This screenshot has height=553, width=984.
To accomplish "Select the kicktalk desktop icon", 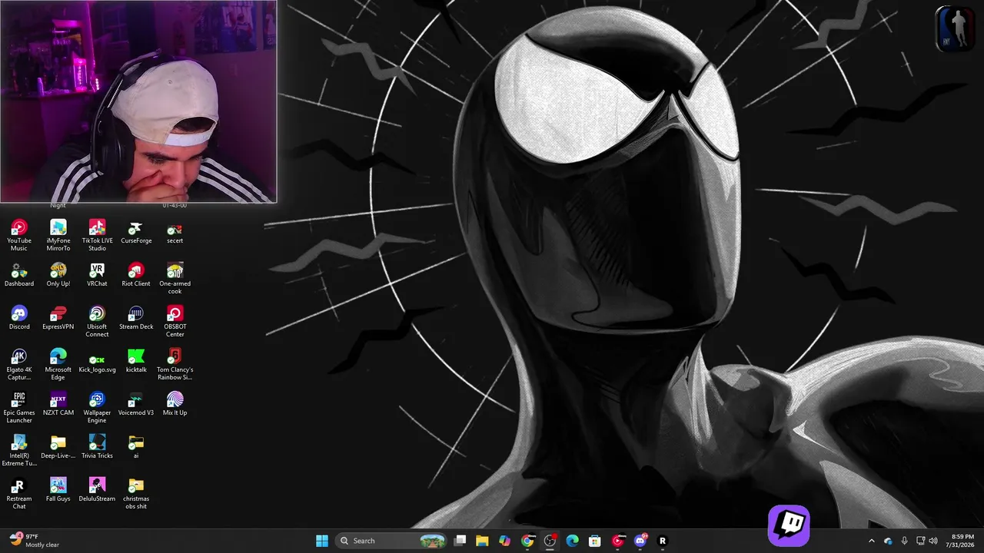I will point(136,361).
